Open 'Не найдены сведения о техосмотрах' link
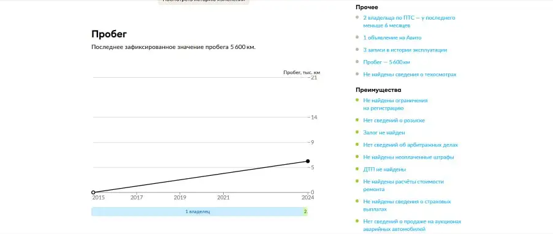The image size is (553, 234). tap(410, 75)
